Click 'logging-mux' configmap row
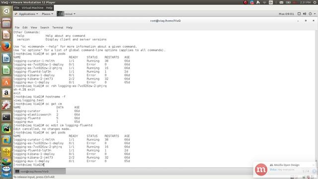 [x=46, y=122]
